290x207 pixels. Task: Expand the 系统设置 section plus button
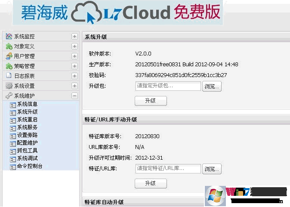[74, 86]
